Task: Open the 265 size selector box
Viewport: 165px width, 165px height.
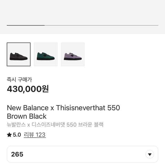Action: tap(80, 154)
